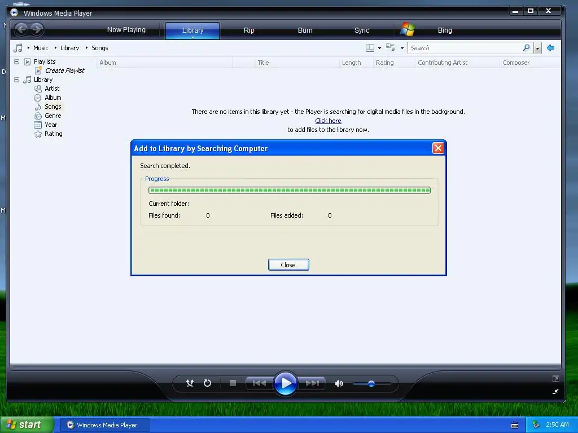Viewport: 578px width, 433px height.
Task: Click the View options icon
Action: (391, 47)
